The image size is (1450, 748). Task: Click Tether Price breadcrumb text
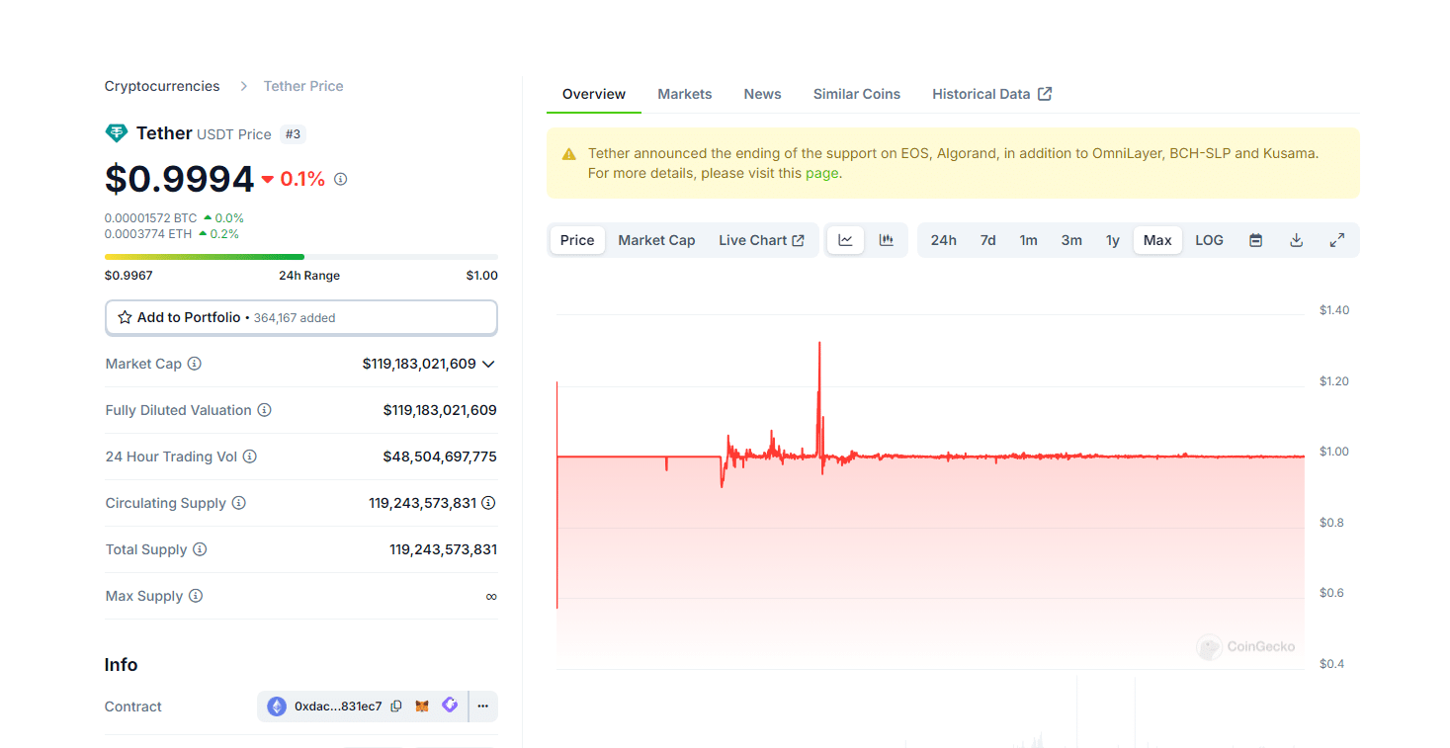tap(303, 86)
